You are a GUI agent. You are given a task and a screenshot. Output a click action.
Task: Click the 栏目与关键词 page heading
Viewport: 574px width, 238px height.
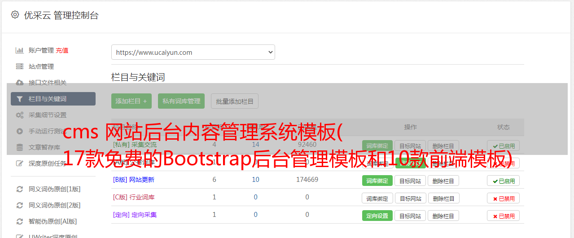138,77
